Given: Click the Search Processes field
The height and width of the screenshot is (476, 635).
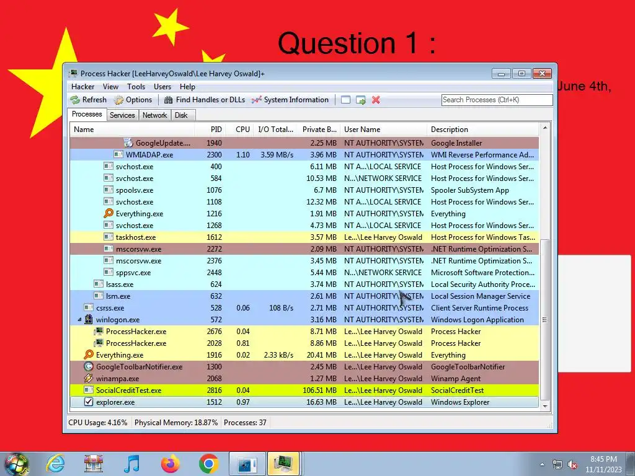Looking at the screenshot, I should 497,100.
